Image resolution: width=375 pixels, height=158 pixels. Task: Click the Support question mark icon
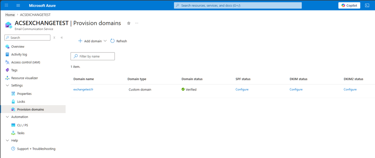tap(13, 148)
